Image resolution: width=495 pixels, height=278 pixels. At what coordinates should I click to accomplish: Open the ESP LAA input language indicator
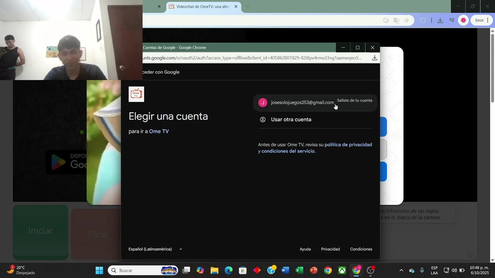tap(434, 270)
